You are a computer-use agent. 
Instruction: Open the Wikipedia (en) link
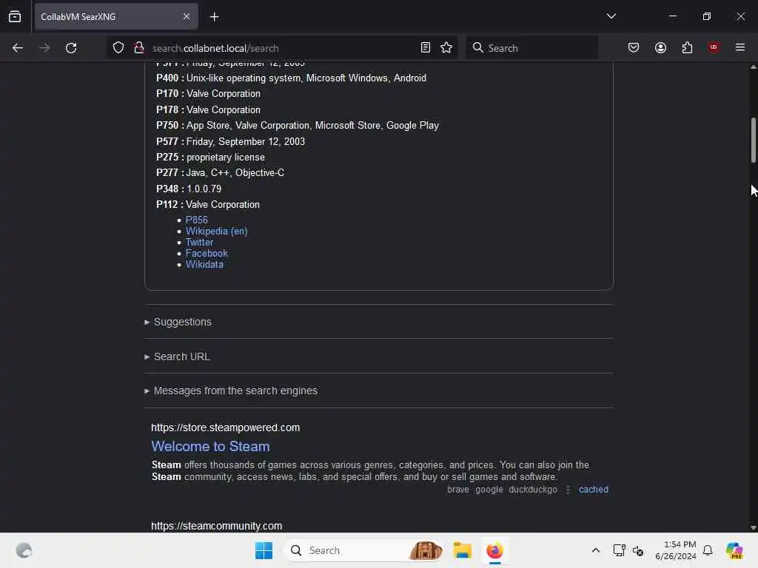point(217,231)
